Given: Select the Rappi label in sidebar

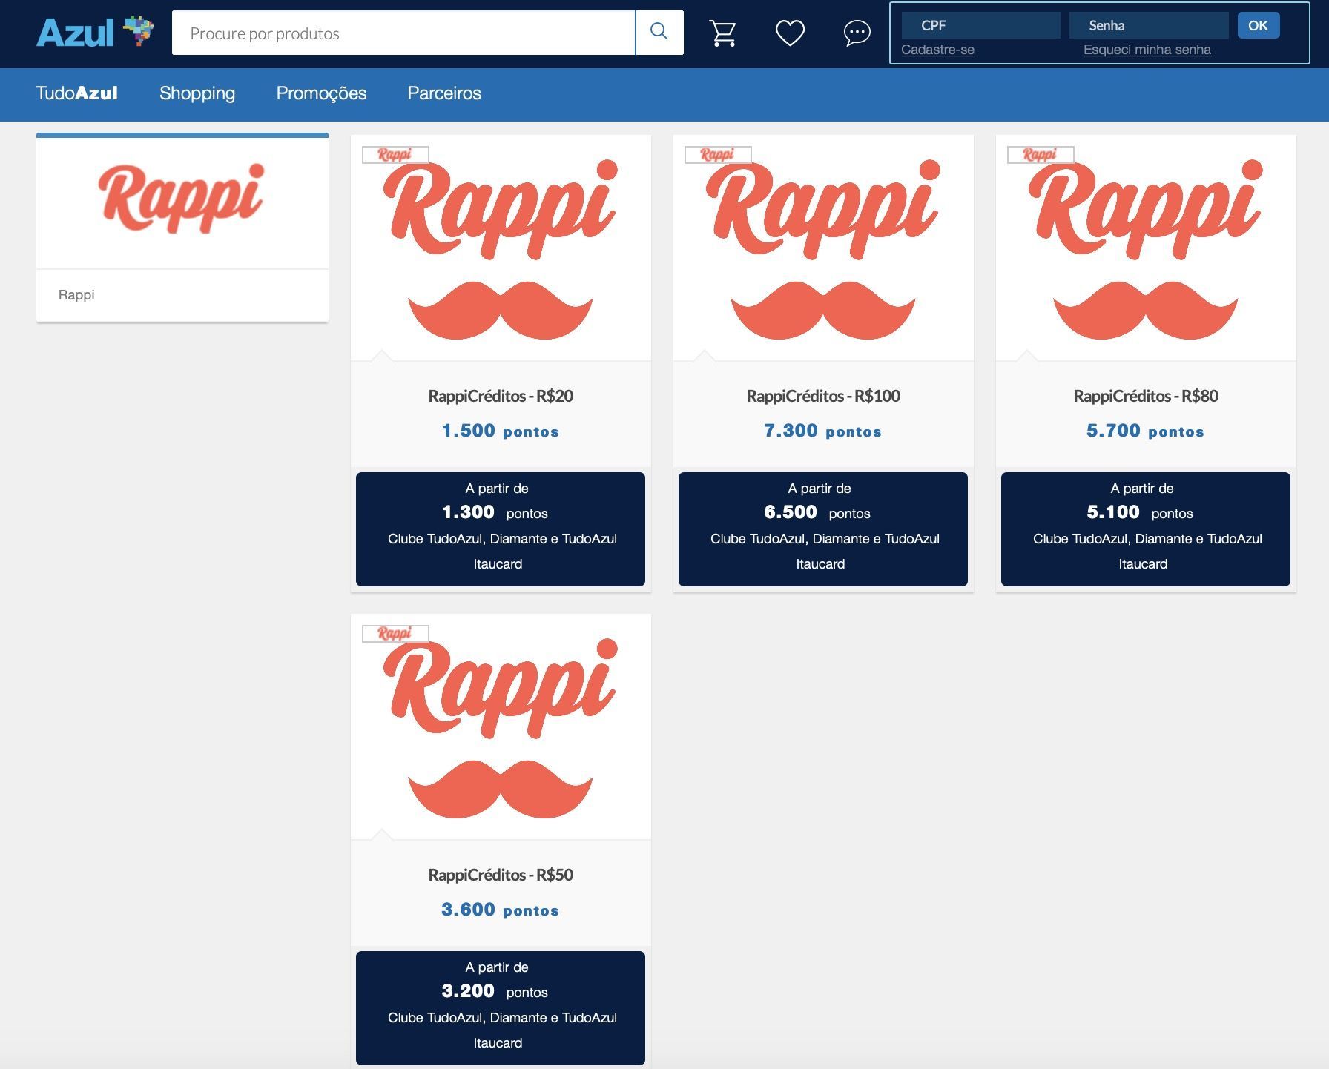Looking at the screenshot, I should [76, 294].
